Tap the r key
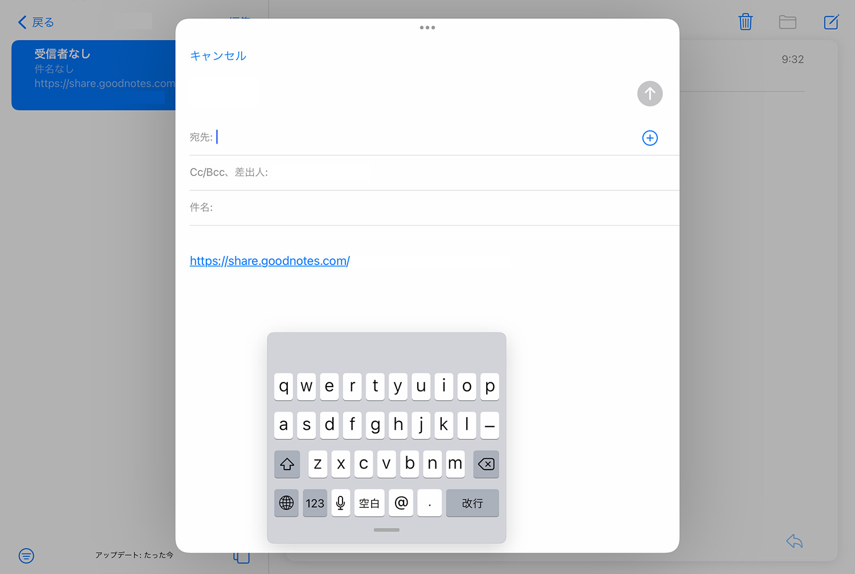The height and width of the screenshot is (574, 855). 352,386
